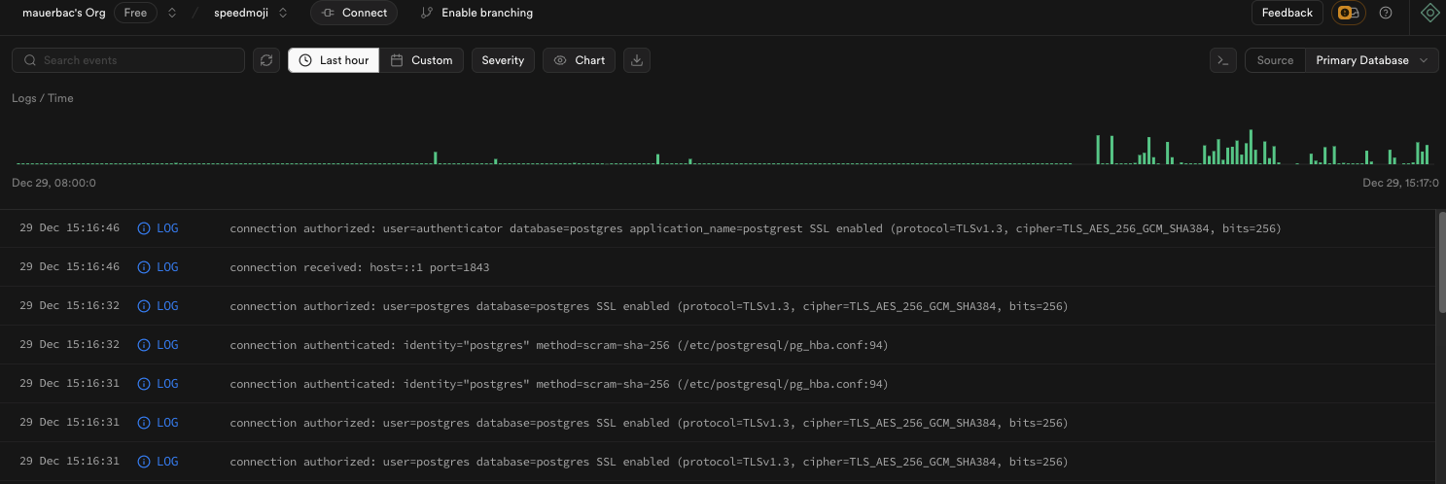The height and width of the screenshot is (484, 1446).
Task: Open the terminal query explorer icon
Action: [x=1223, y=60]
